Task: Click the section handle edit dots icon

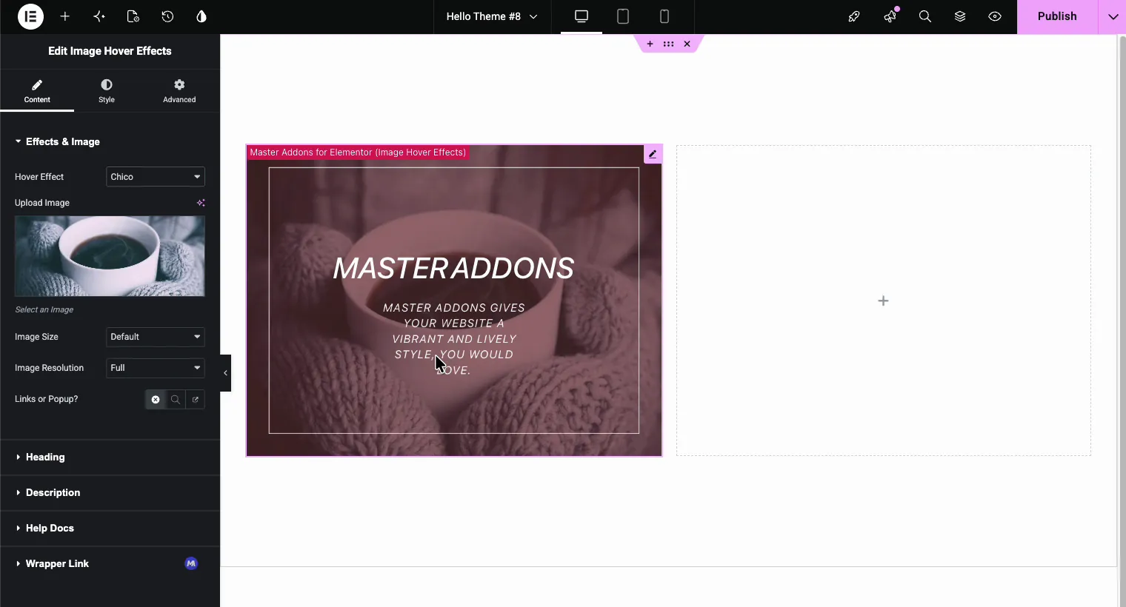Action: 669,44
